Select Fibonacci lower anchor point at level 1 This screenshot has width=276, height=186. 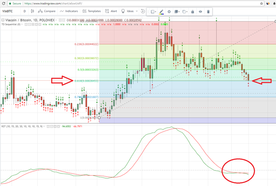pyautogui.click(x=99, y=118)
